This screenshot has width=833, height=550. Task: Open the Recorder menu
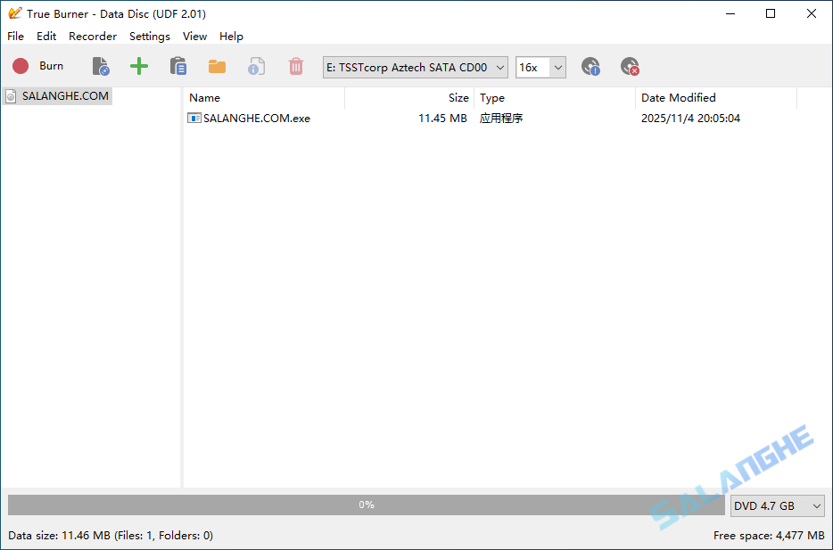coord(92,37)
